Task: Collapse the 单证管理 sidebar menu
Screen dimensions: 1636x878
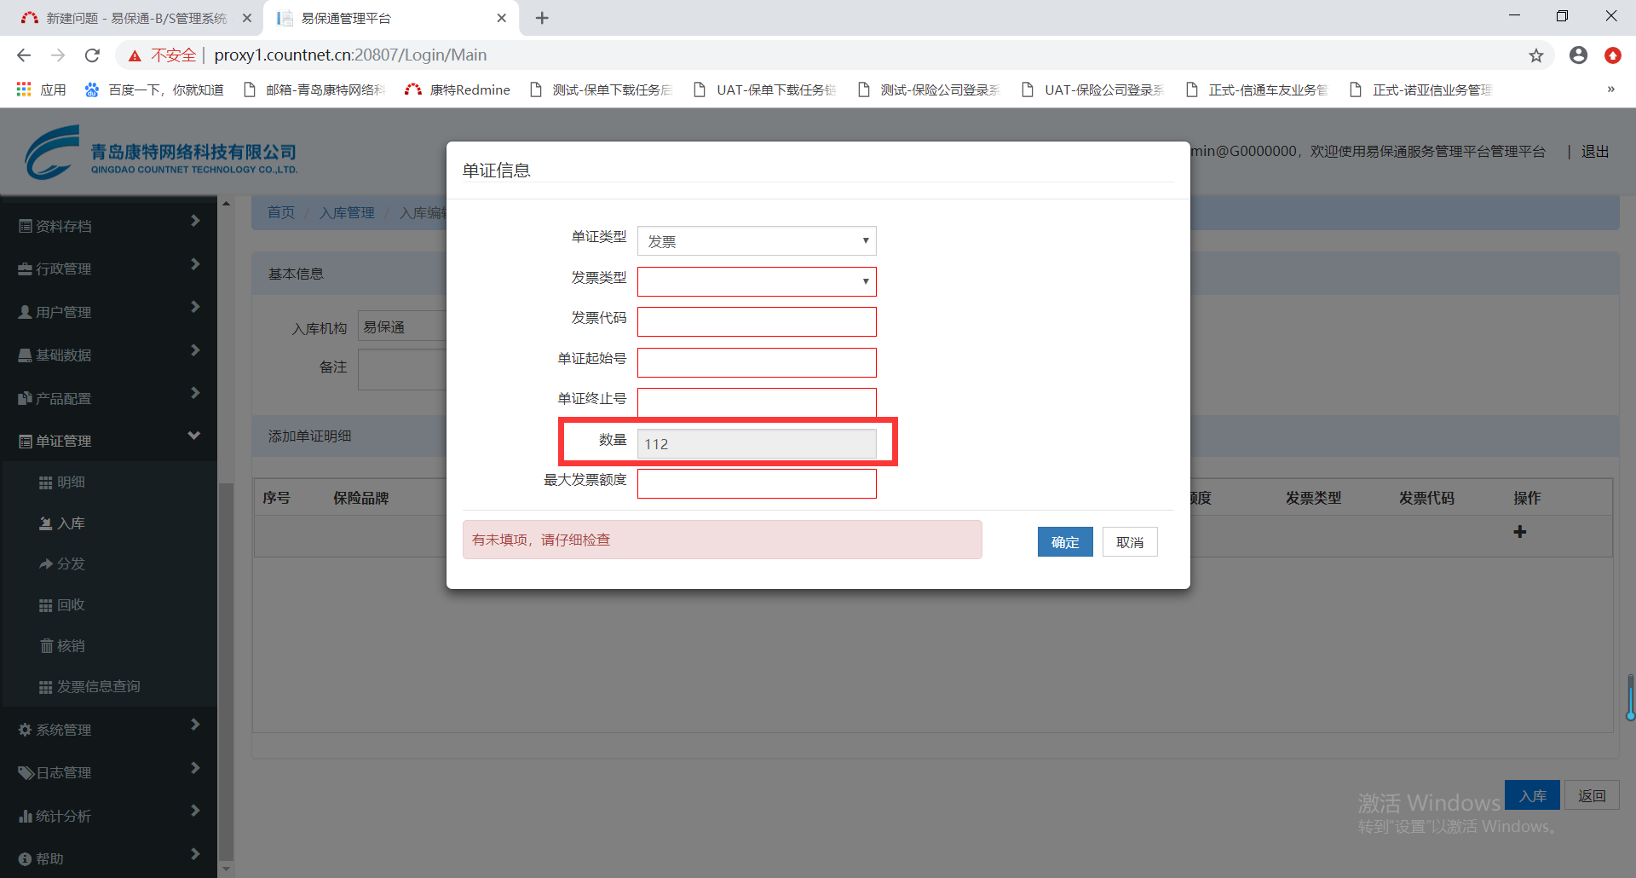Action: tap(109, 441)
